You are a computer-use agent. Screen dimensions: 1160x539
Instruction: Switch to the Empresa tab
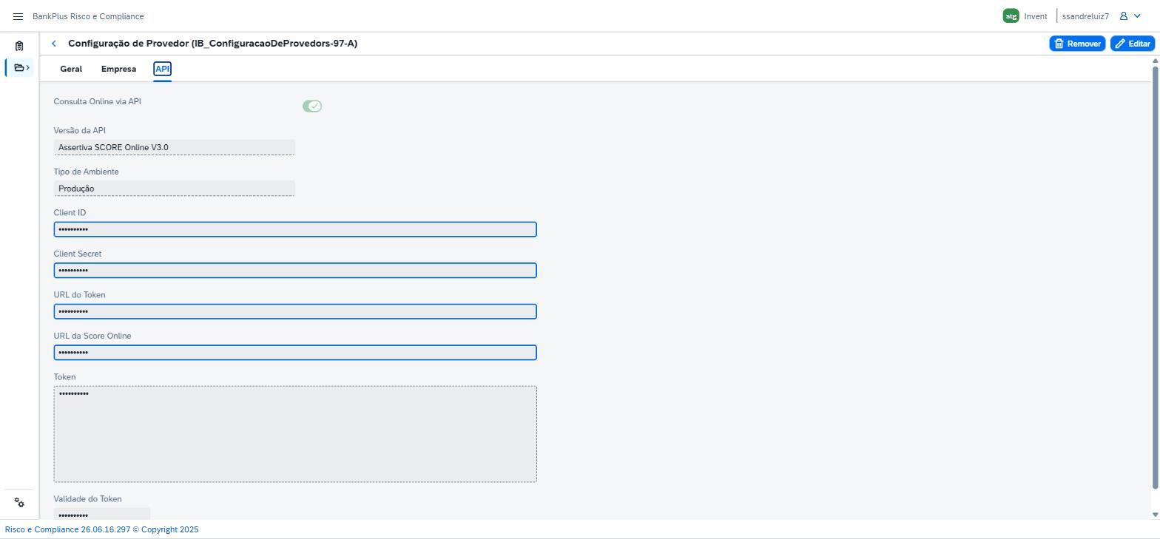(118, 69)
